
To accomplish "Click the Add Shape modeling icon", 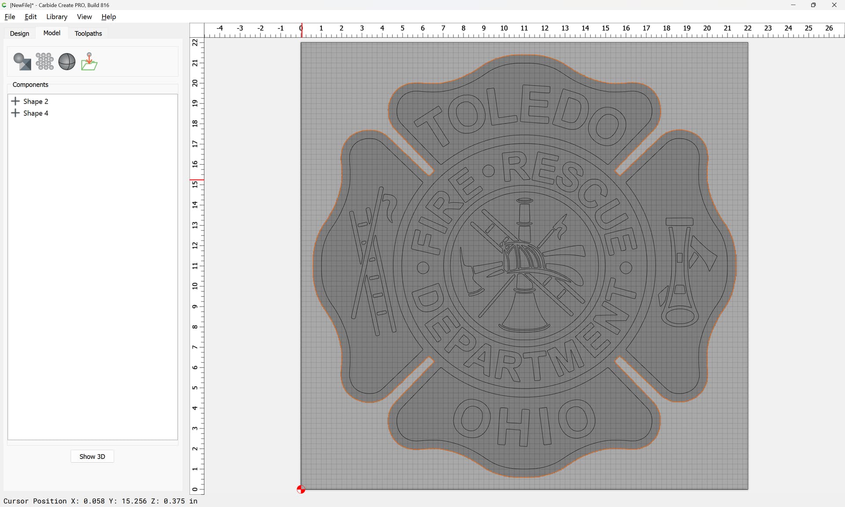I will 22,62.
